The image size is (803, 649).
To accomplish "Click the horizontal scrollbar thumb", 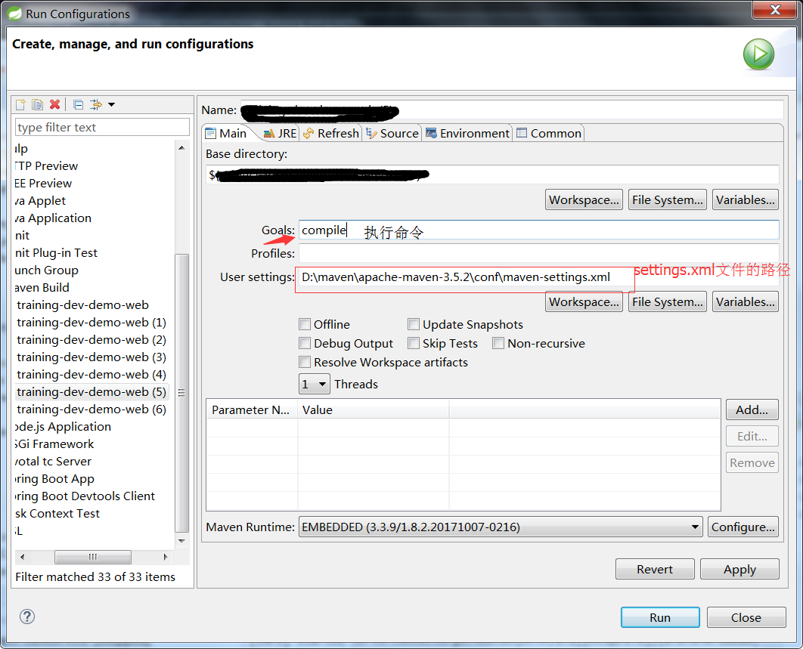I will (93, 557).
